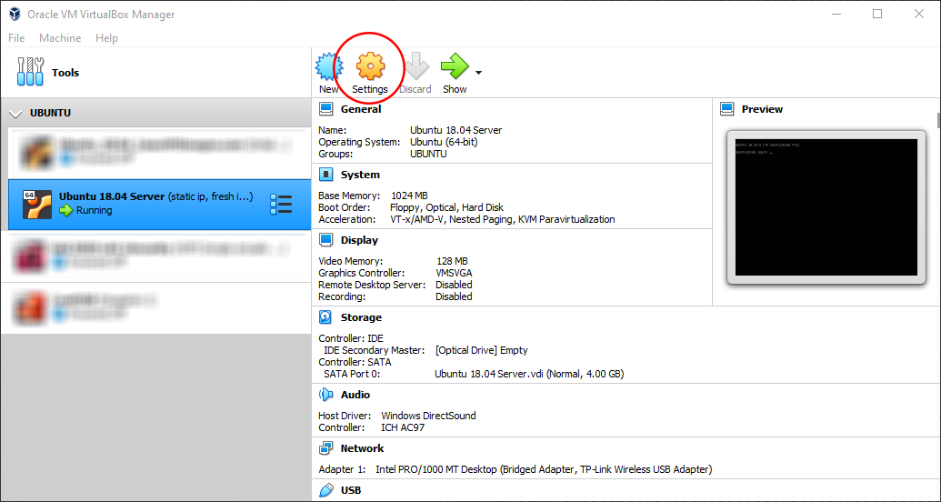Click the '128 MB' video memory value

point(452,261)
